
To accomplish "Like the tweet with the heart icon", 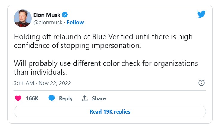I will (18, 98).
